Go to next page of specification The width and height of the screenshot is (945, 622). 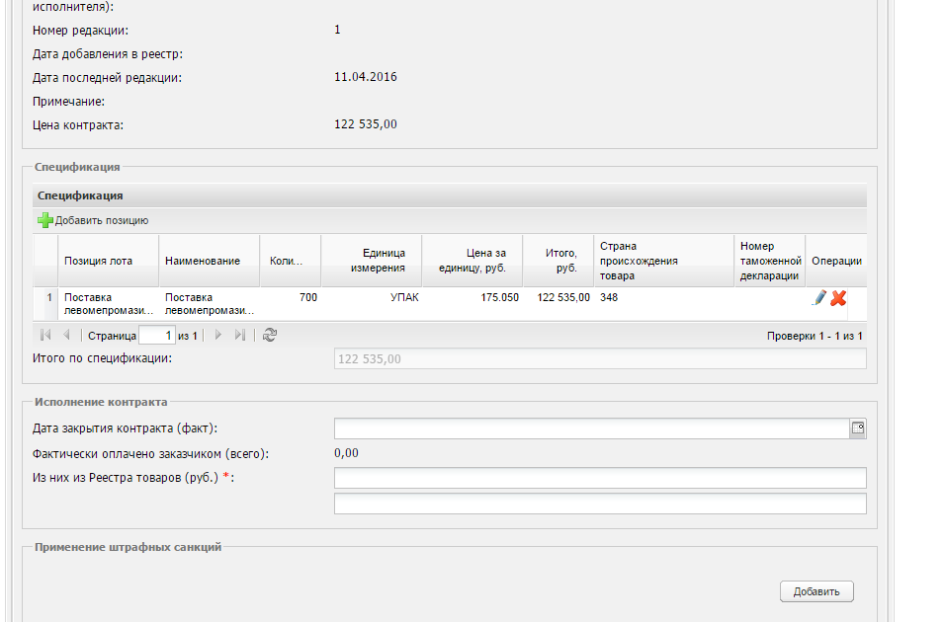(x=218, y=336)
